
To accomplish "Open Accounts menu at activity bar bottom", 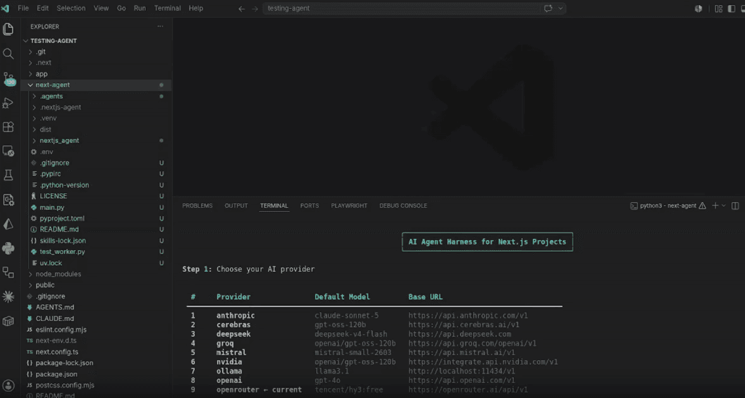I will point(8,385).
